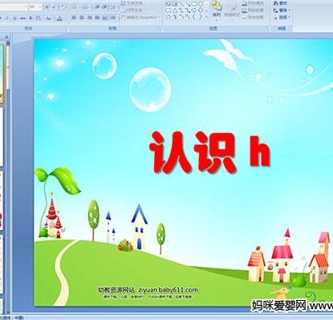Insert a vertical text box shape

tap(175, 4)
